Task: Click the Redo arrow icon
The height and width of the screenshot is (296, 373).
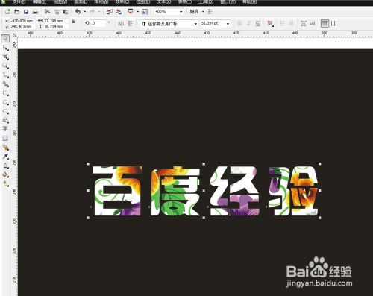Action: [92, 12]
